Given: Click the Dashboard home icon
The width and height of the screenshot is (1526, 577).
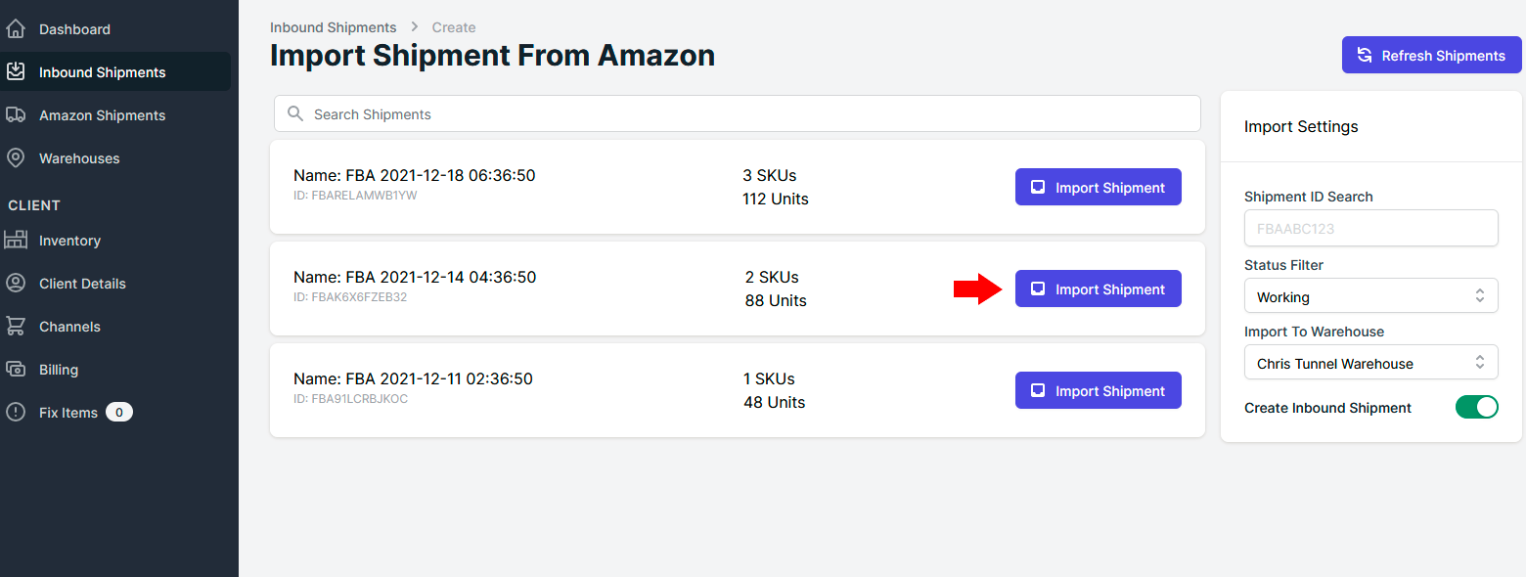Looking at the screenshot, I should click(x=16, y=29).
